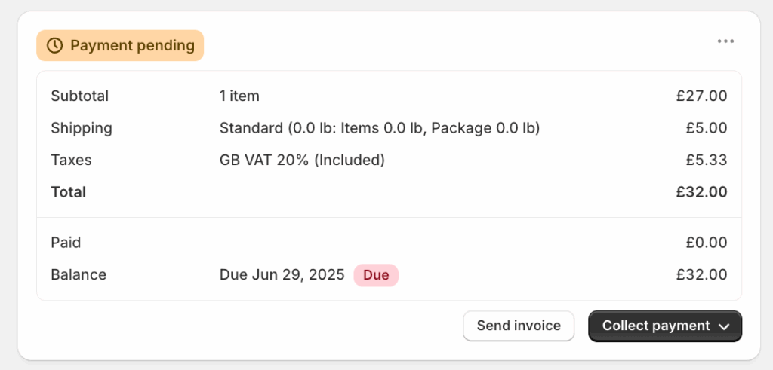Click the £5.00 shipping amount
Image resolution: width=773 pixels, height=370 pixels.
(706, 128)
